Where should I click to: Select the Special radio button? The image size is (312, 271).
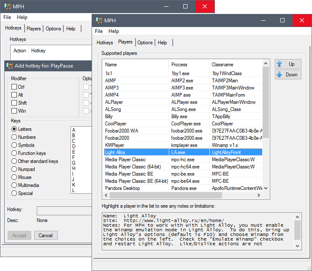click(x=14, y=193)
